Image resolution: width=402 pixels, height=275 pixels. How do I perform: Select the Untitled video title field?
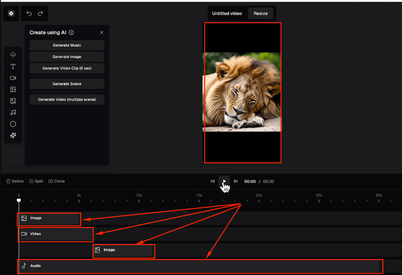click(227, 13)
